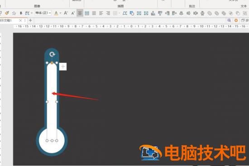Click the fourth grayed merge shapes icon
249x166 pixels.
pos(231,13)
